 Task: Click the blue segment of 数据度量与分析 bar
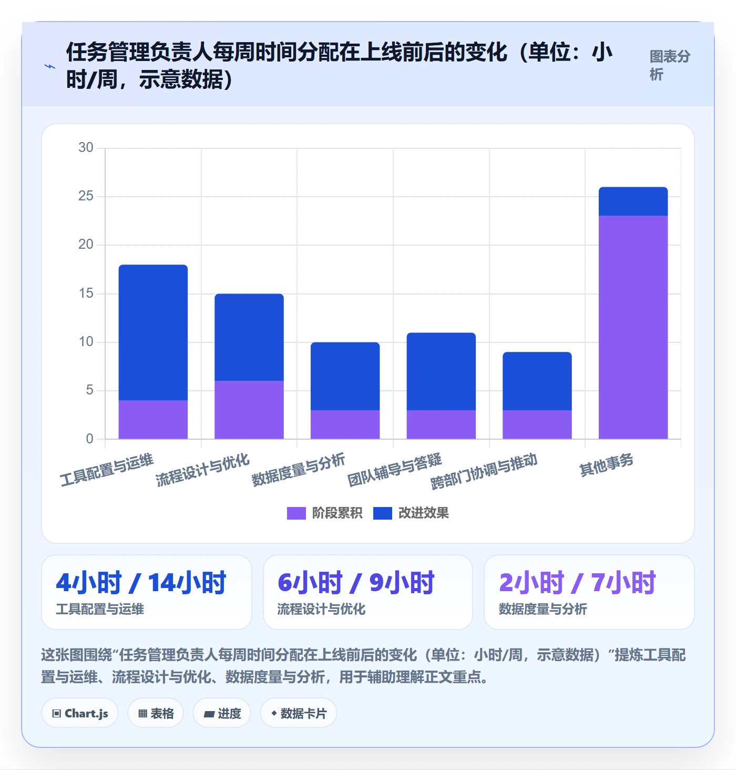pyautogui.click(x=345, y=376)
